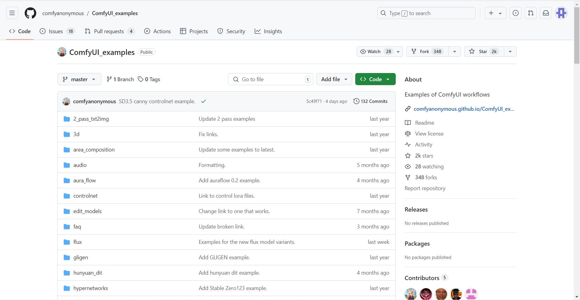This screenshot has height=300, width=580.
Task: Click the second contributor avatar
Action: (x=426, y=294)
